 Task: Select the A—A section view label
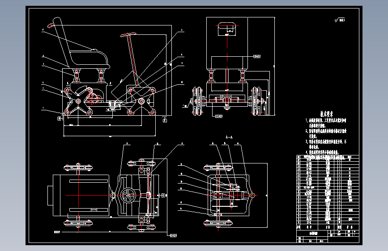(x=229, y=137)
